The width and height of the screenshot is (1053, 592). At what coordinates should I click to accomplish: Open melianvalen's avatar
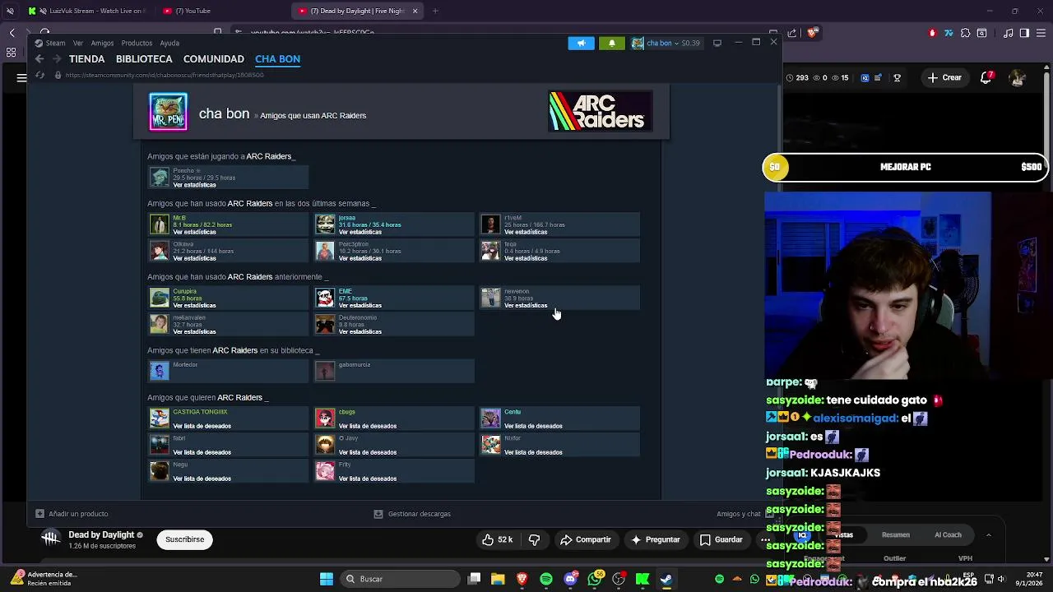pyautogui.click(x=160, y=324)
